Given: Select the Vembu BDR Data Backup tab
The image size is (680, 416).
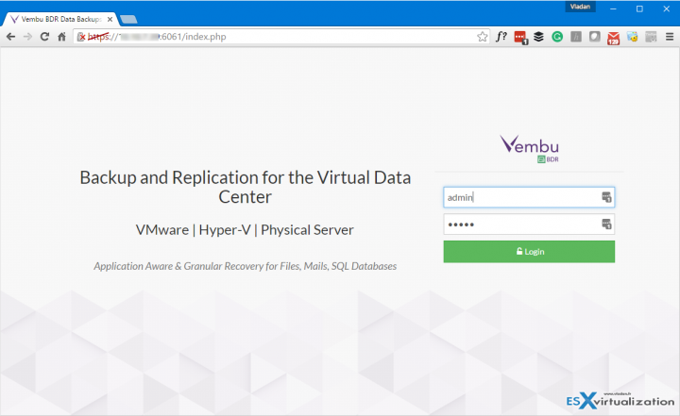Looking at the screenshot, I should point(57,18).
